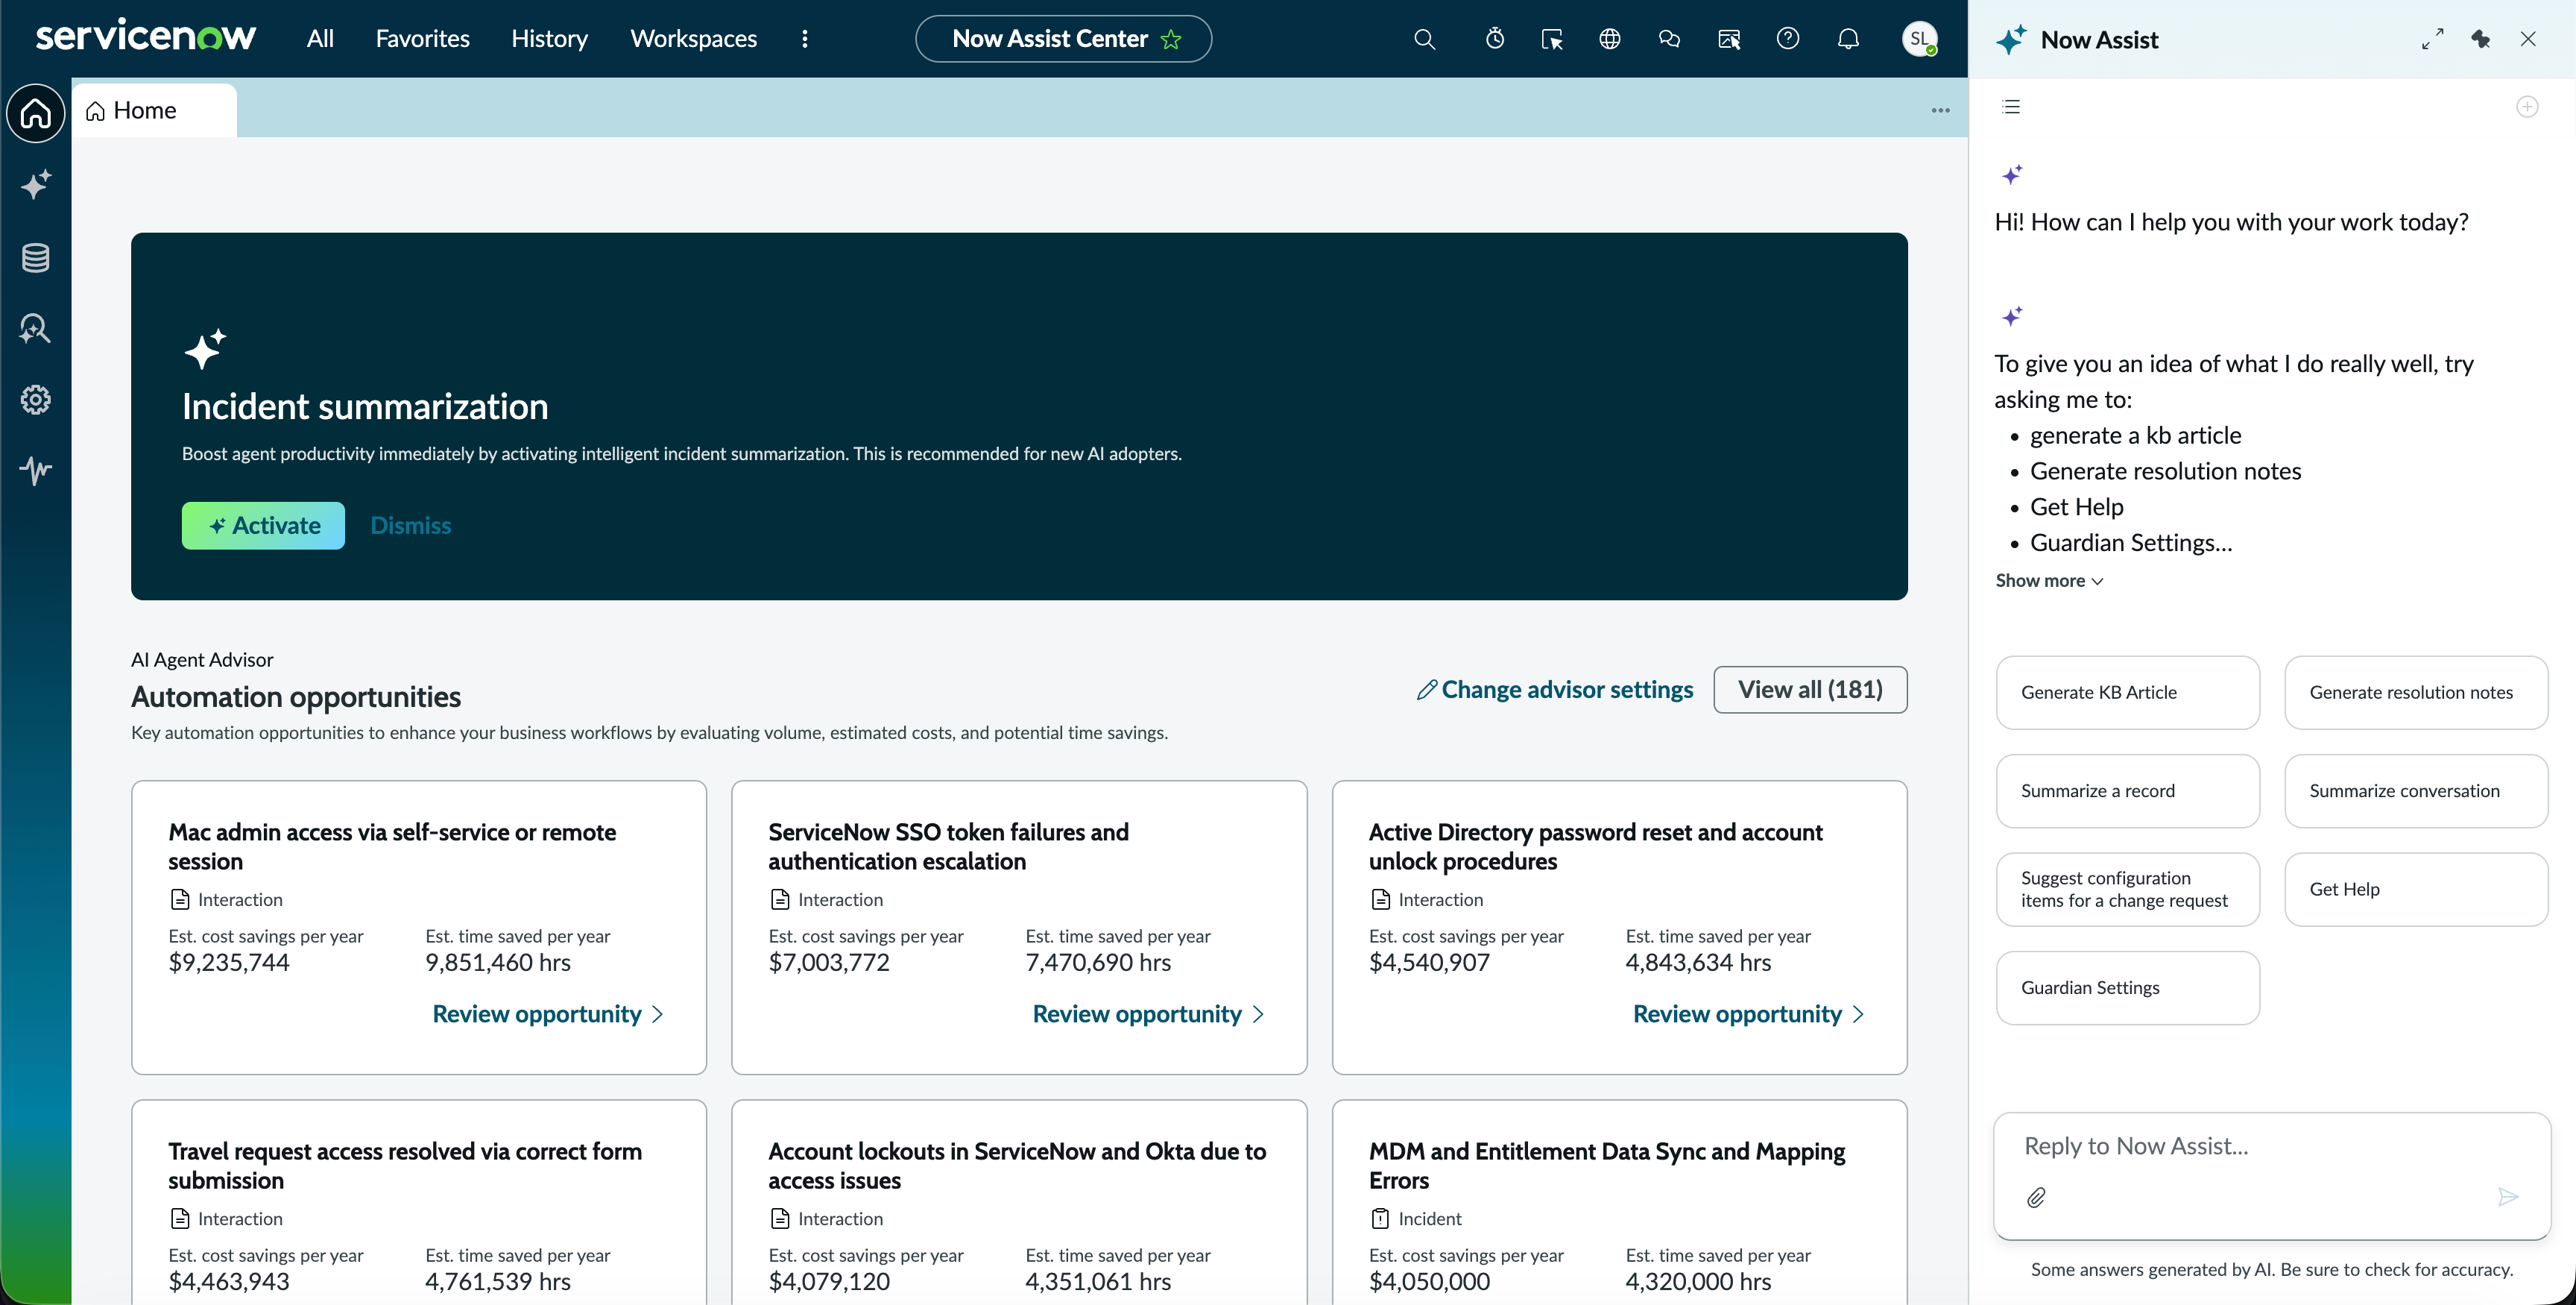Select the Home tab
The image size is (2576, 1305).
pyautogui.click(x=154, y=110)
